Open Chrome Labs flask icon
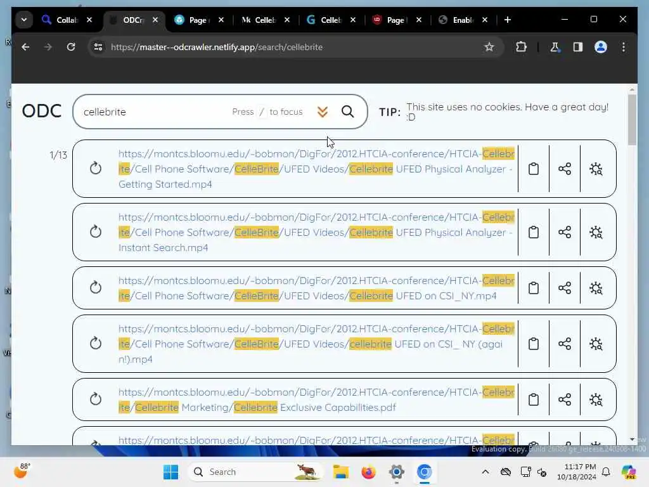 [555, 47]
